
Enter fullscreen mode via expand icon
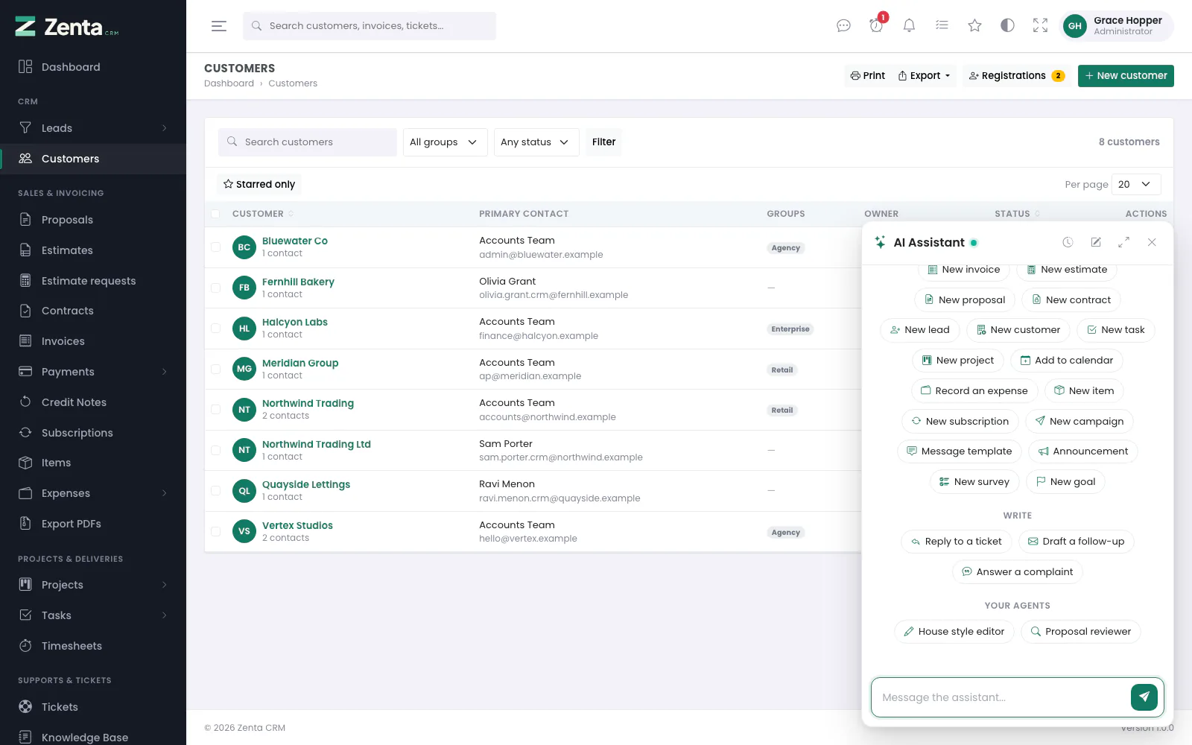click(1040, 26)
